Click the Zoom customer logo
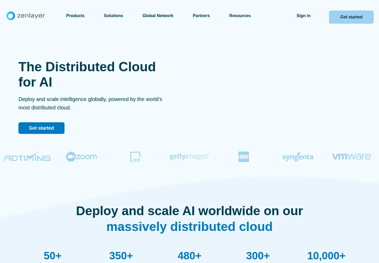Viewport: 379px width, 263px height. click(x=81, y=157)
